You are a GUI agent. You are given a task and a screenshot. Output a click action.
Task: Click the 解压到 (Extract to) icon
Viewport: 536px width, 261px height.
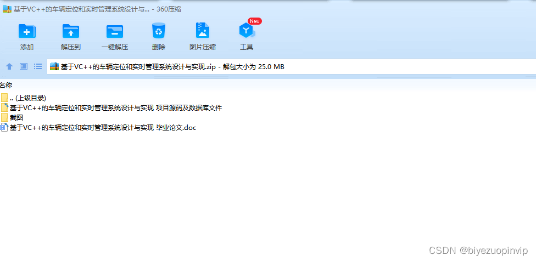tap(71, 31)
